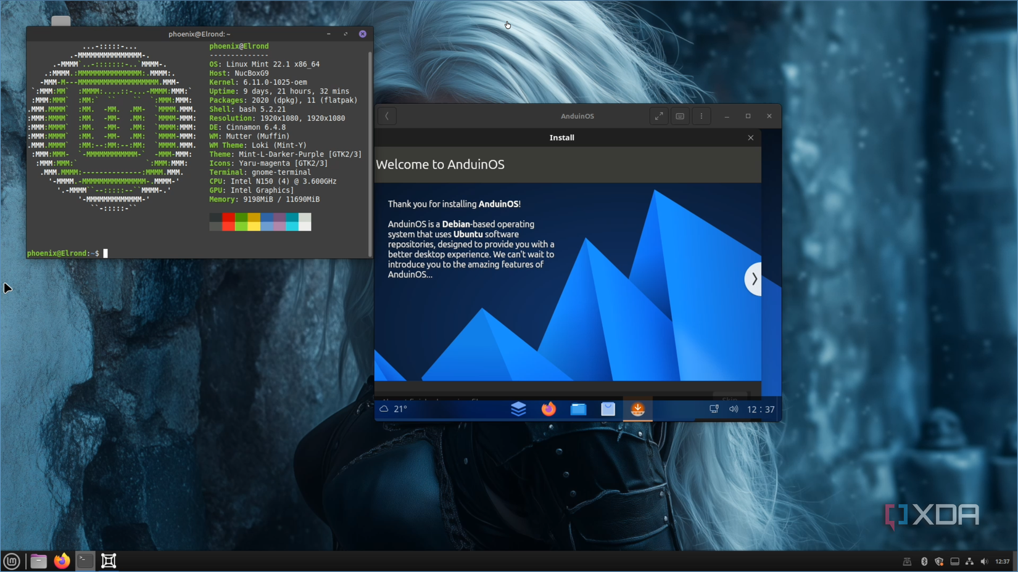1018x572 pixels.
Task: Launch the AnduinOS software store icon
Action: (608, 409)
